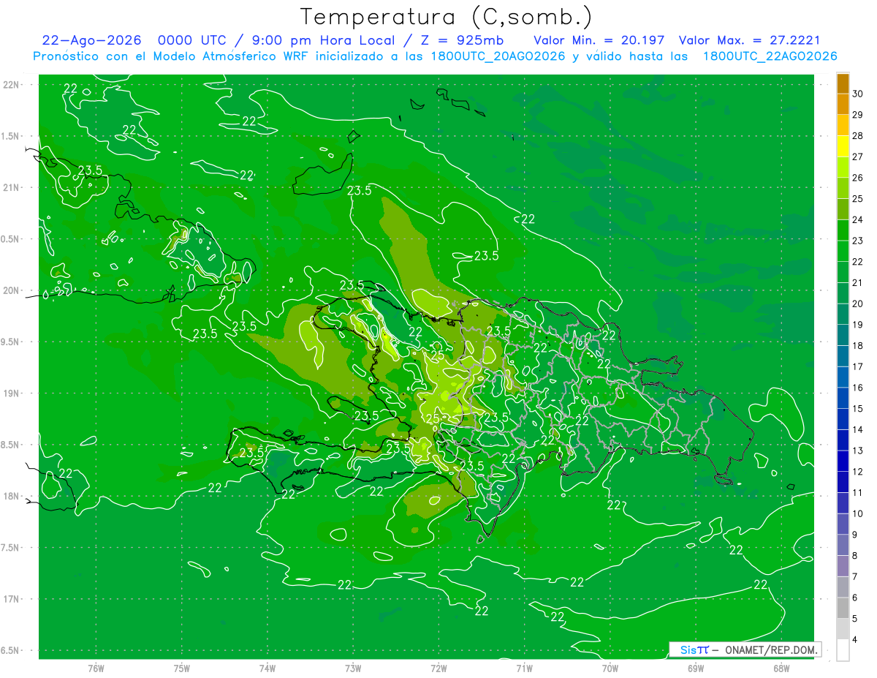Click the "70W" longitude axis label
The image size is (877, 678).
tap(610, 668)
